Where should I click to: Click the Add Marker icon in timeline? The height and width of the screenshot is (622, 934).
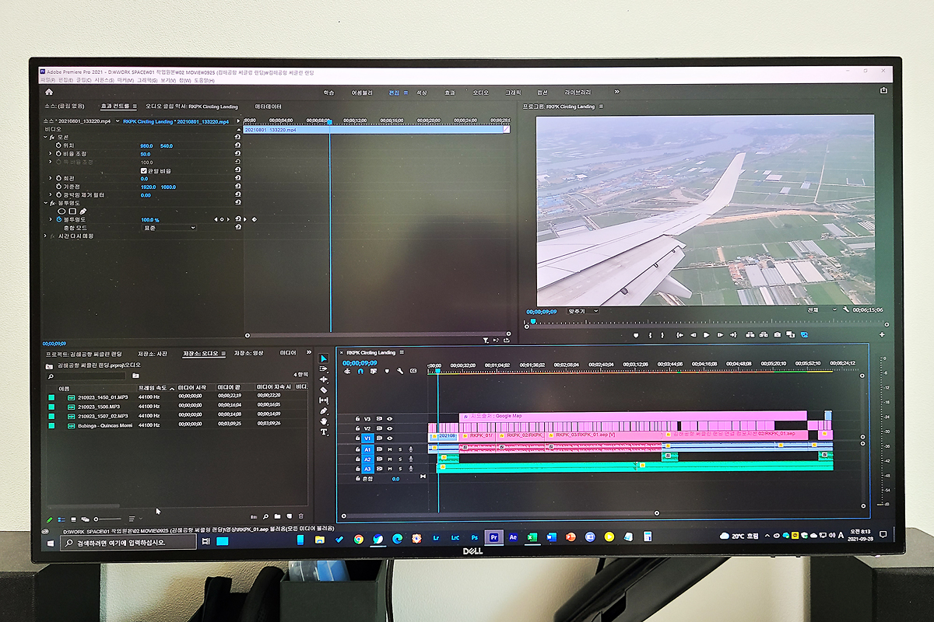(x=387, y=371)
